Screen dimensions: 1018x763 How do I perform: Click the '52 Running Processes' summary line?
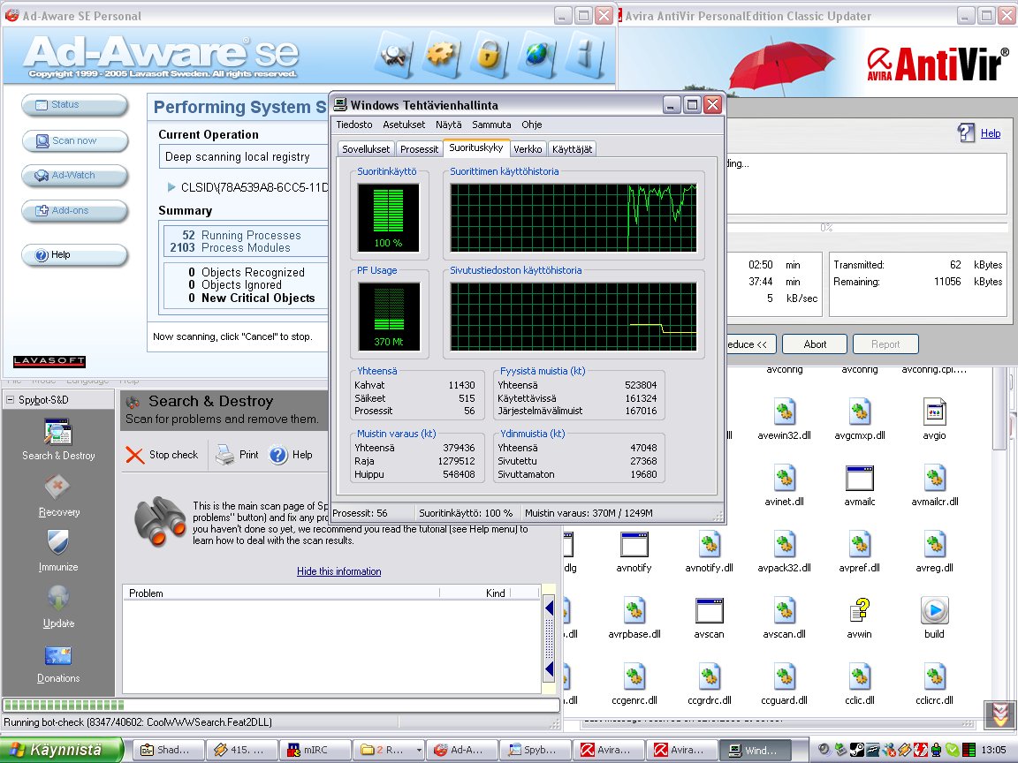click(x=241, y=235)
